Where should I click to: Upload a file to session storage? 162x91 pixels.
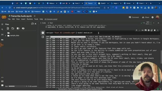[8, 28]
